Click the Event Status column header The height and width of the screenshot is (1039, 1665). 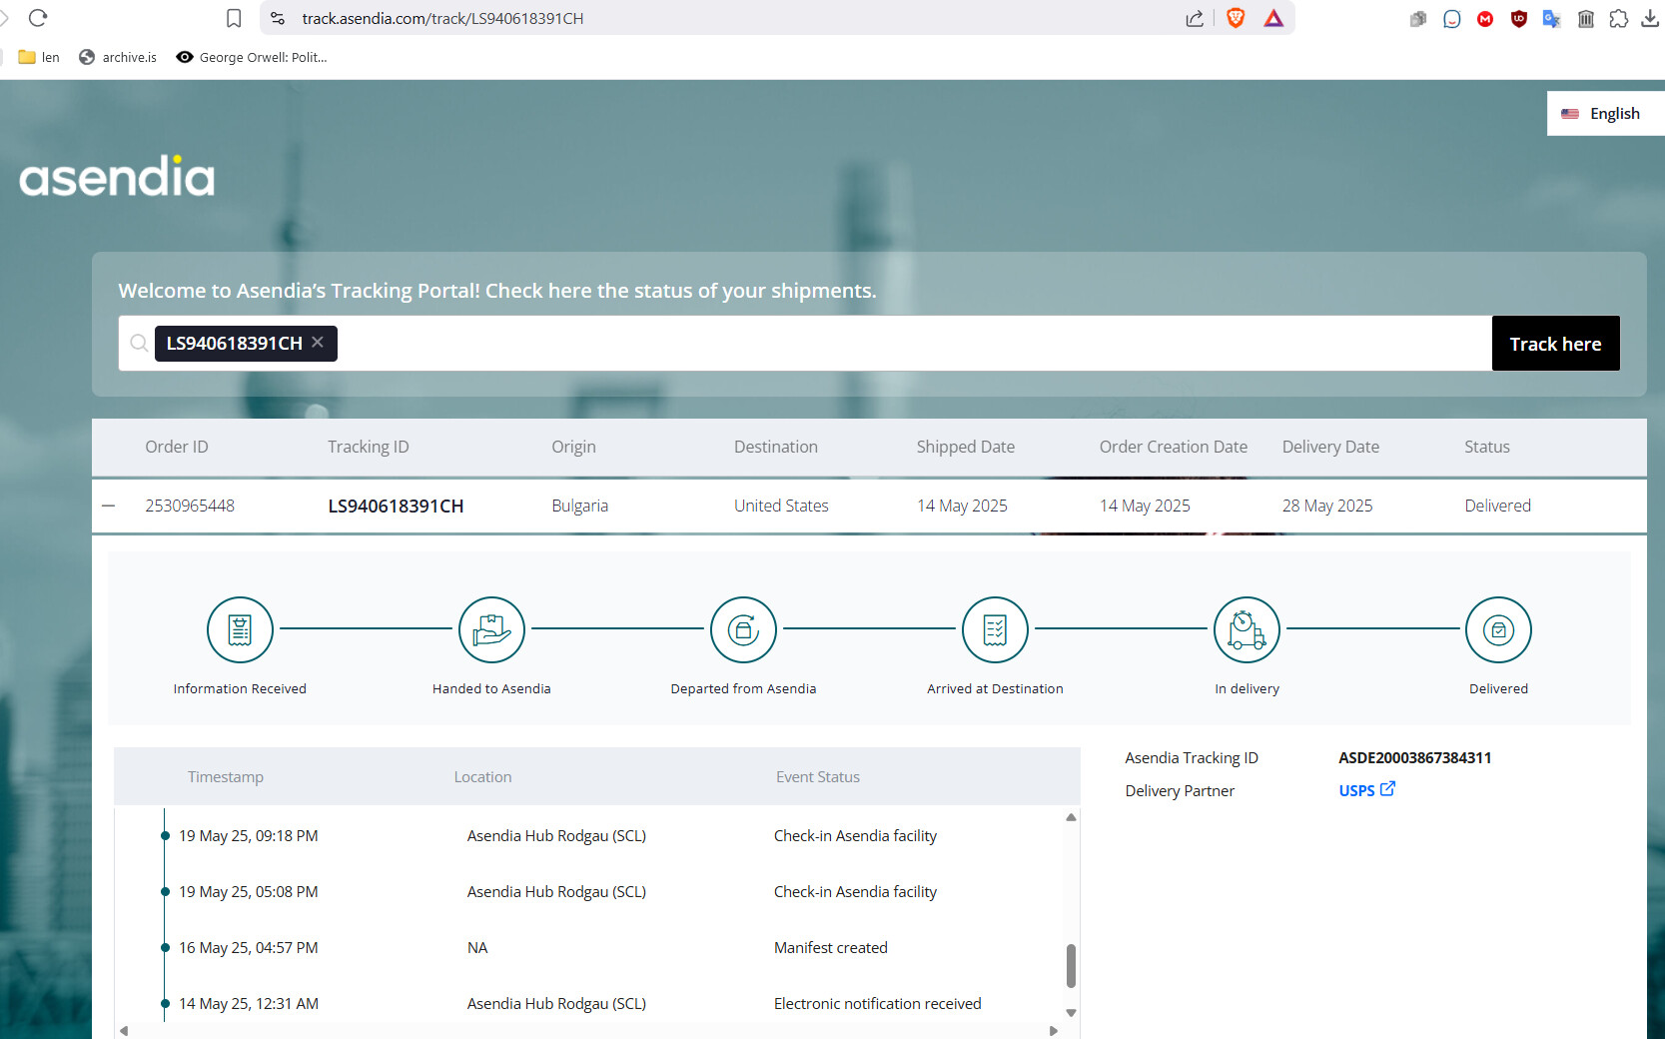coord(818,776)
